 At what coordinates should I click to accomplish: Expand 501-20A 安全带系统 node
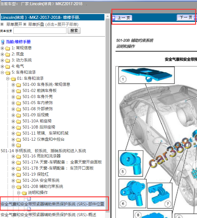13,181
